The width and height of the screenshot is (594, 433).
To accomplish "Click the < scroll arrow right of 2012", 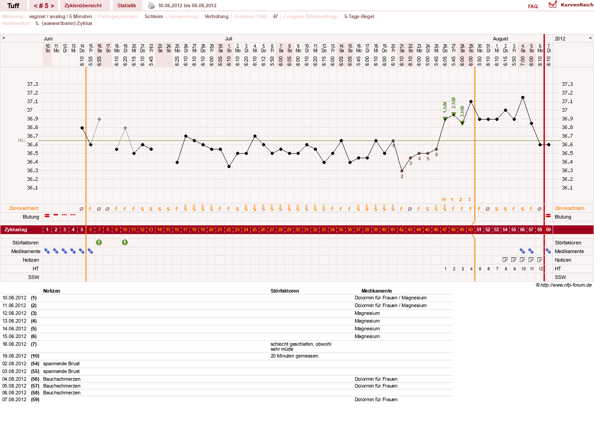I will 590,38.
